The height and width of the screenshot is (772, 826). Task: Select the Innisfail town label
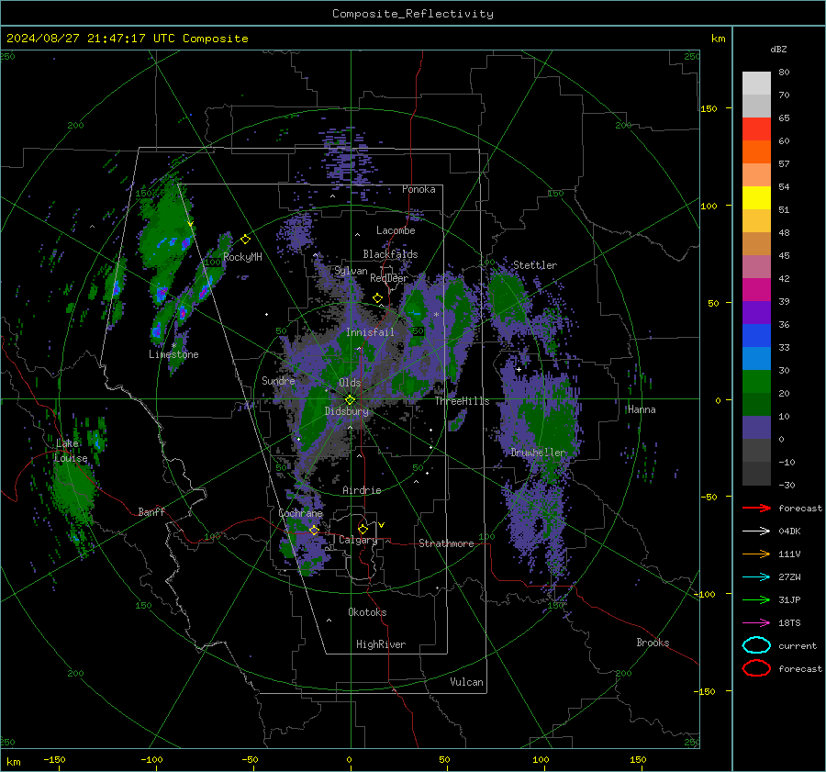pos(370,332)
